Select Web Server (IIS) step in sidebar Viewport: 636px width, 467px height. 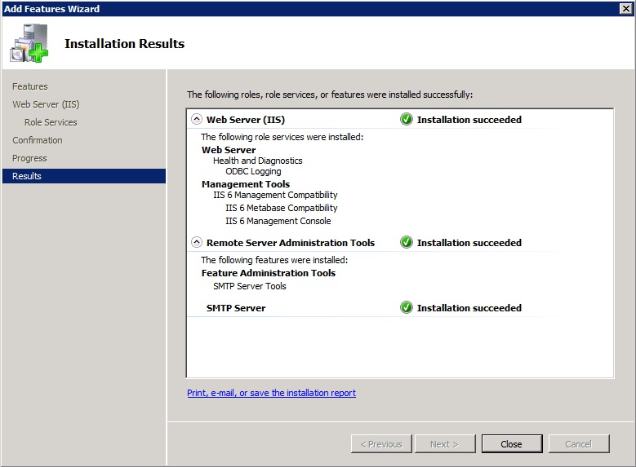(46, 104)
